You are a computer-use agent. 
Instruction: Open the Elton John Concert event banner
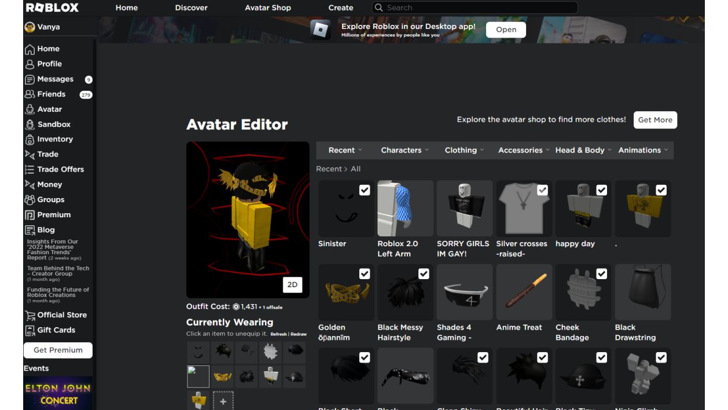[58, 393]
